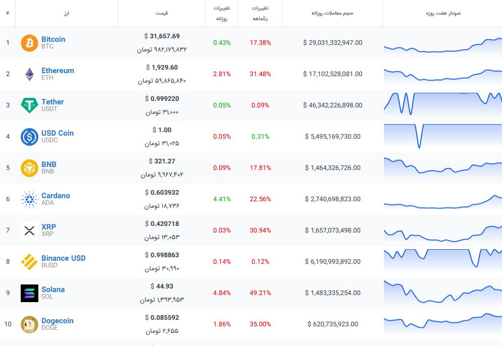Open the USD Coin link
Screen dimensions: 502x346
coord(58,133)
